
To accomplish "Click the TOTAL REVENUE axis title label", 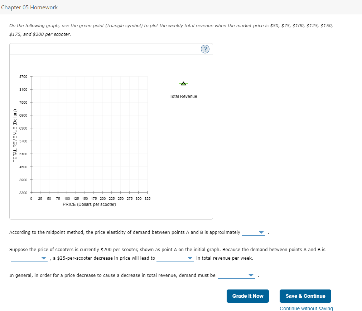I will point(15,134).
